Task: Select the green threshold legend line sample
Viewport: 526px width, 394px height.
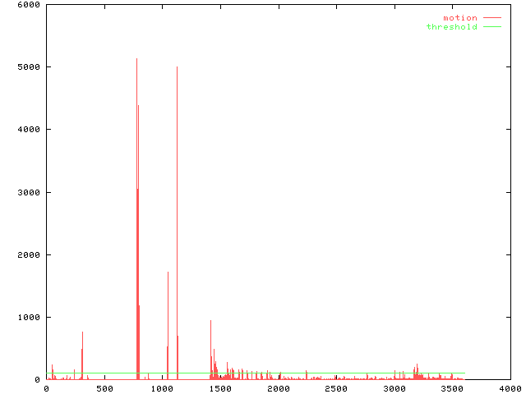Action: 491,27
